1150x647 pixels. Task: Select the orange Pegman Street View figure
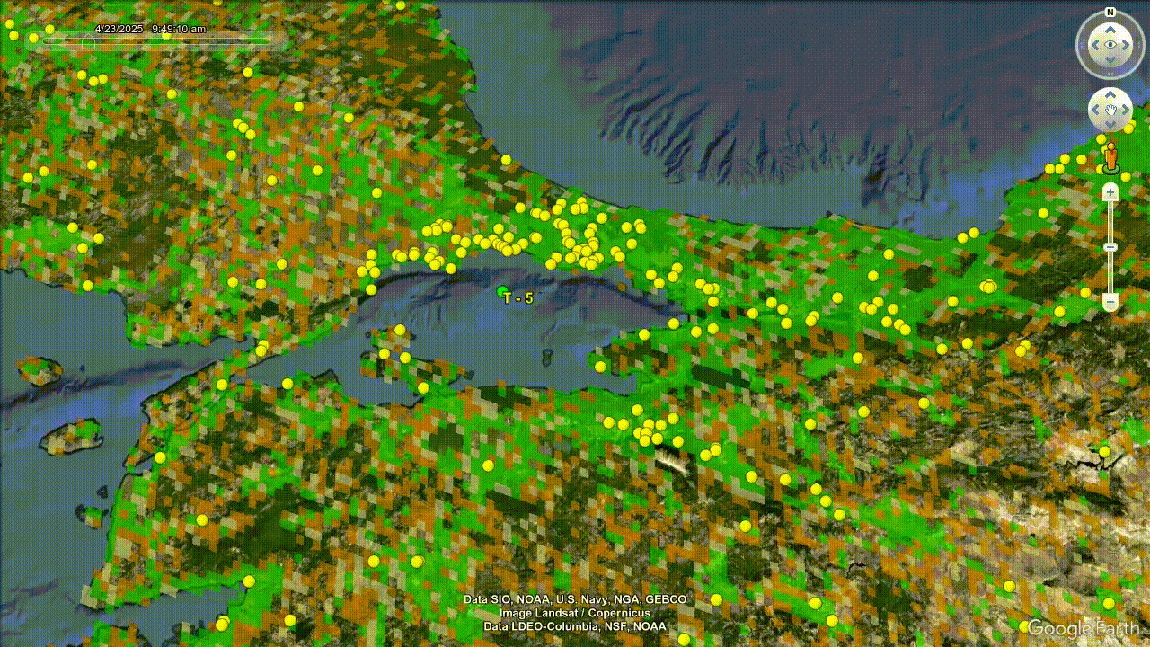click(x=1110, y=156)
